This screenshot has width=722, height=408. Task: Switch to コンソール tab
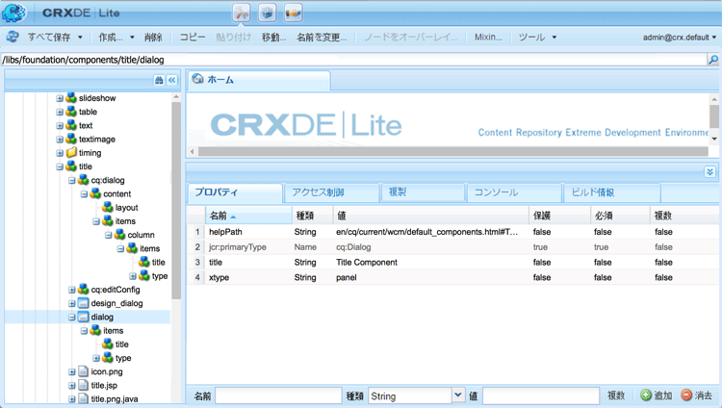[x=514, y=192]
